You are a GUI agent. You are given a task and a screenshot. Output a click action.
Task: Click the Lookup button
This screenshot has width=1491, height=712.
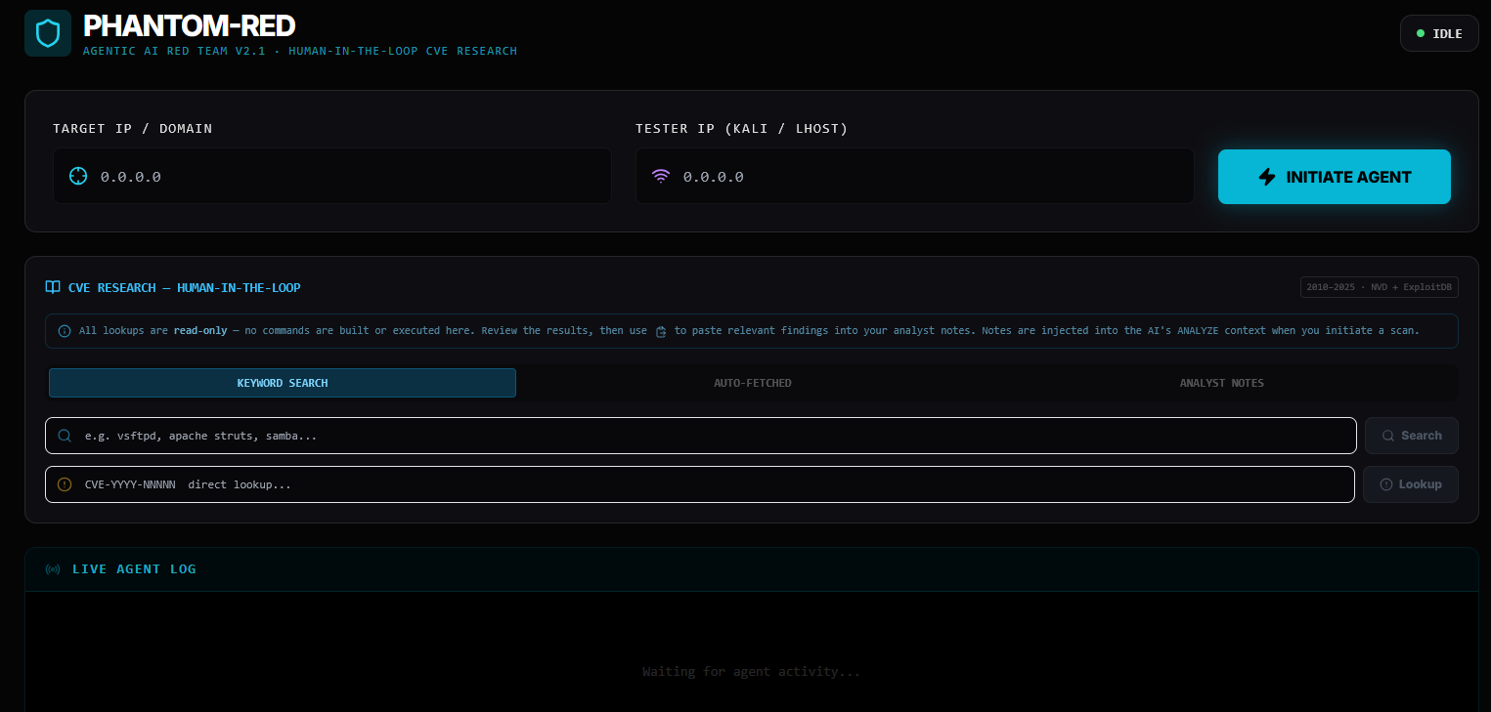click(1410, 484)
